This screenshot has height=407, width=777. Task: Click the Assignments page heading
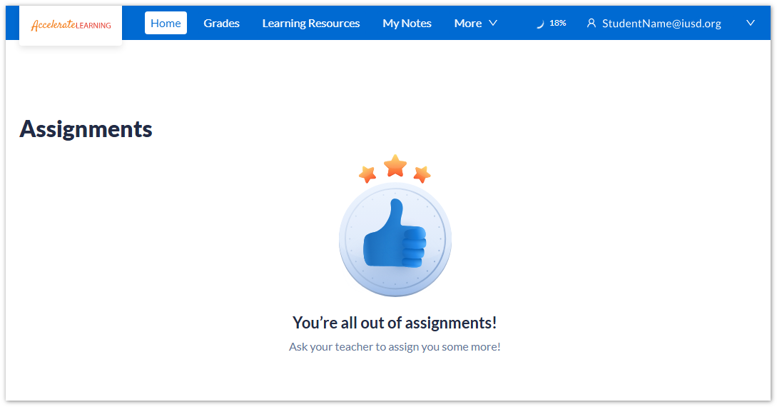[x=86, y=129]
